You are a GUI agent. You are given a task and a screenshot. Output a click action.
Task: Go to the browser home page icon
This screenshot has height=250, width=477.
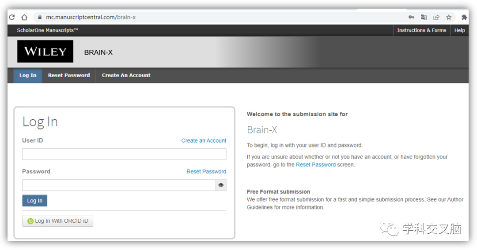click(24, 17)
